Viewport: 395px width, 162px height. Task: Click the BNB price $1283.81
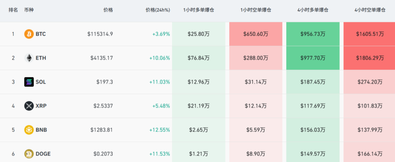(102, 130)
